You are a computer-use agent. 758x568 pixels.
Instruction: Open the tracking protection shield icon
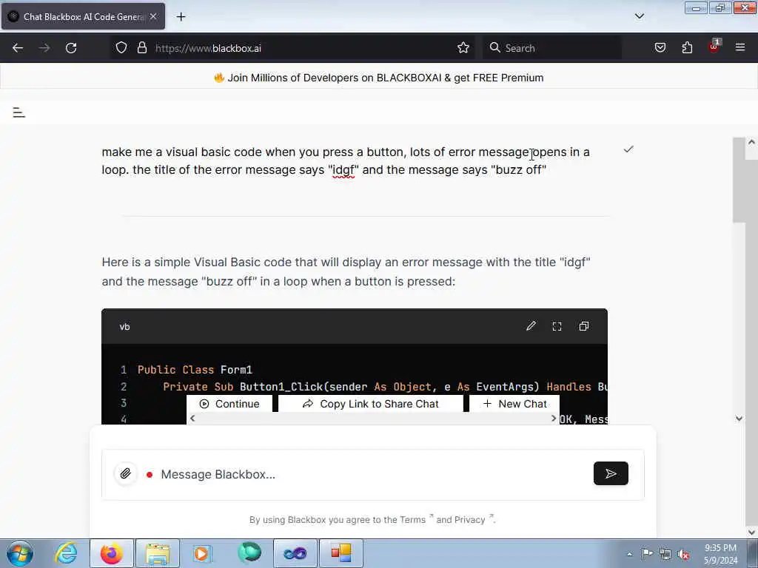coord(121,48)
